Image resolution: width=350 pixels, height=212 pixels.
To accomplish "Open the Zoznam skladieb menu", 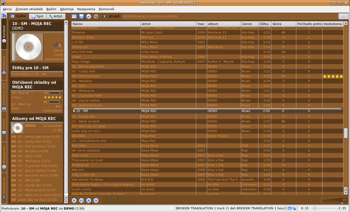I will (x=29, y=9).
